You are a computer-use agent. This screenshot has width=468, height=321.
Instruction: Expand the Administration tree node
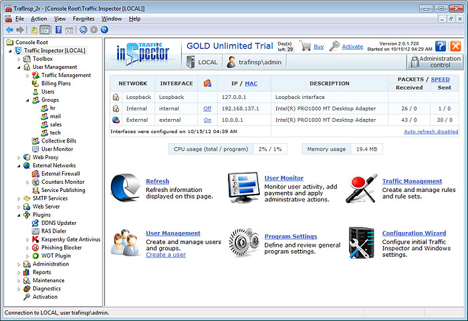point(19,264)
